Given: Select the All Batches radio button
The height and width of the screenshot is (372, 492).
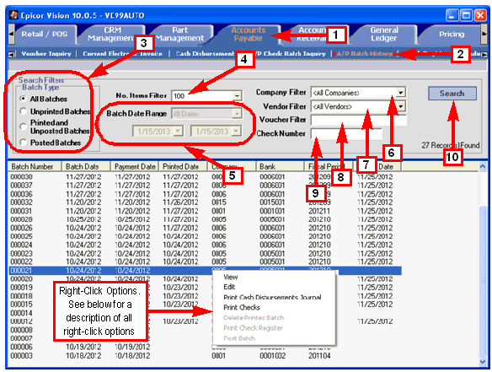Looking at the screenshot, I should 23,99.
